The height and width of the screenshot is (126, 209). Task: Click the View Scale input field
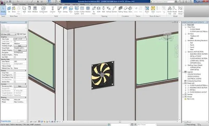[20, 39]
